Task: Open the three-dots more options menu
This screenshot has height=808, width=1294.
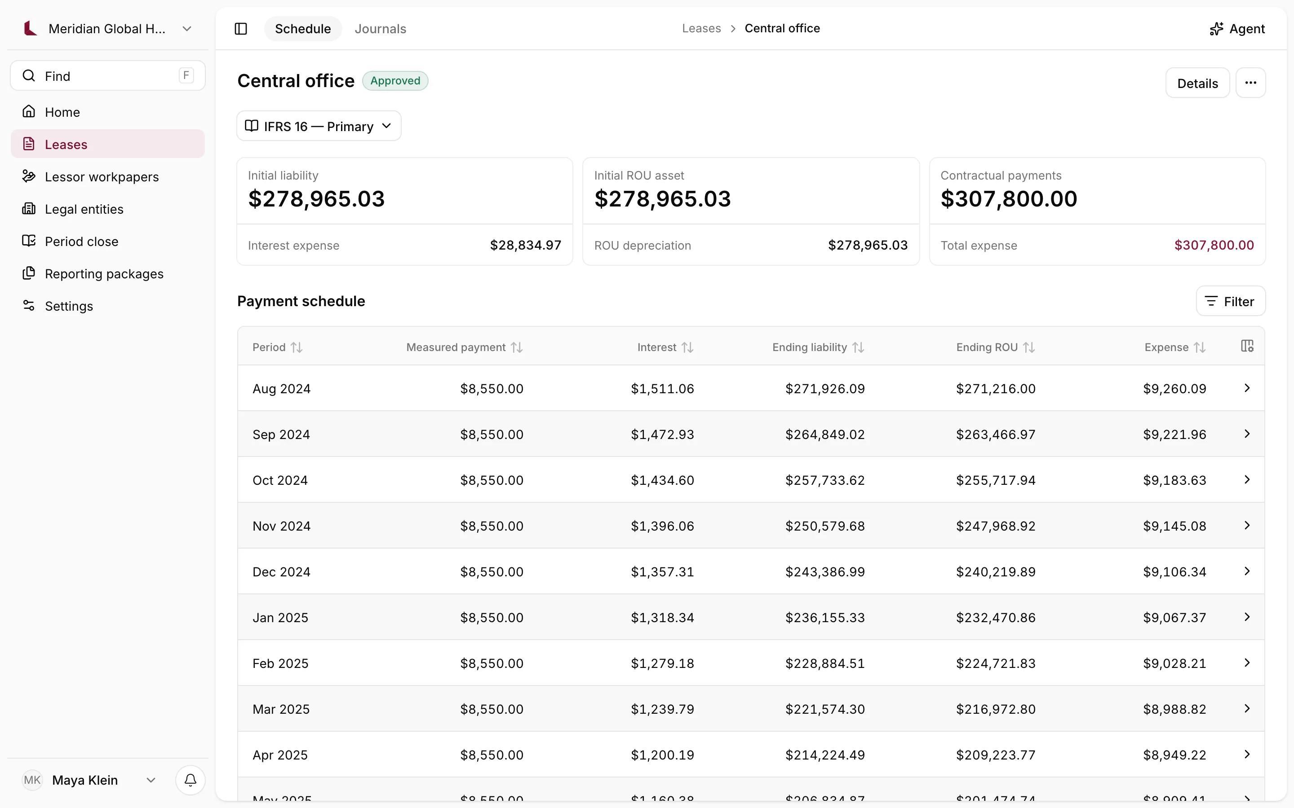Action: [1250, 83]
